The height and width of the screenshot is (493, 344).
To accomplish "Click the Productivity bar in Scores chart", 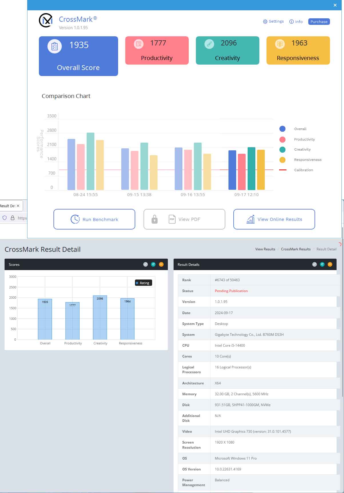I will [x=72, y=321].
